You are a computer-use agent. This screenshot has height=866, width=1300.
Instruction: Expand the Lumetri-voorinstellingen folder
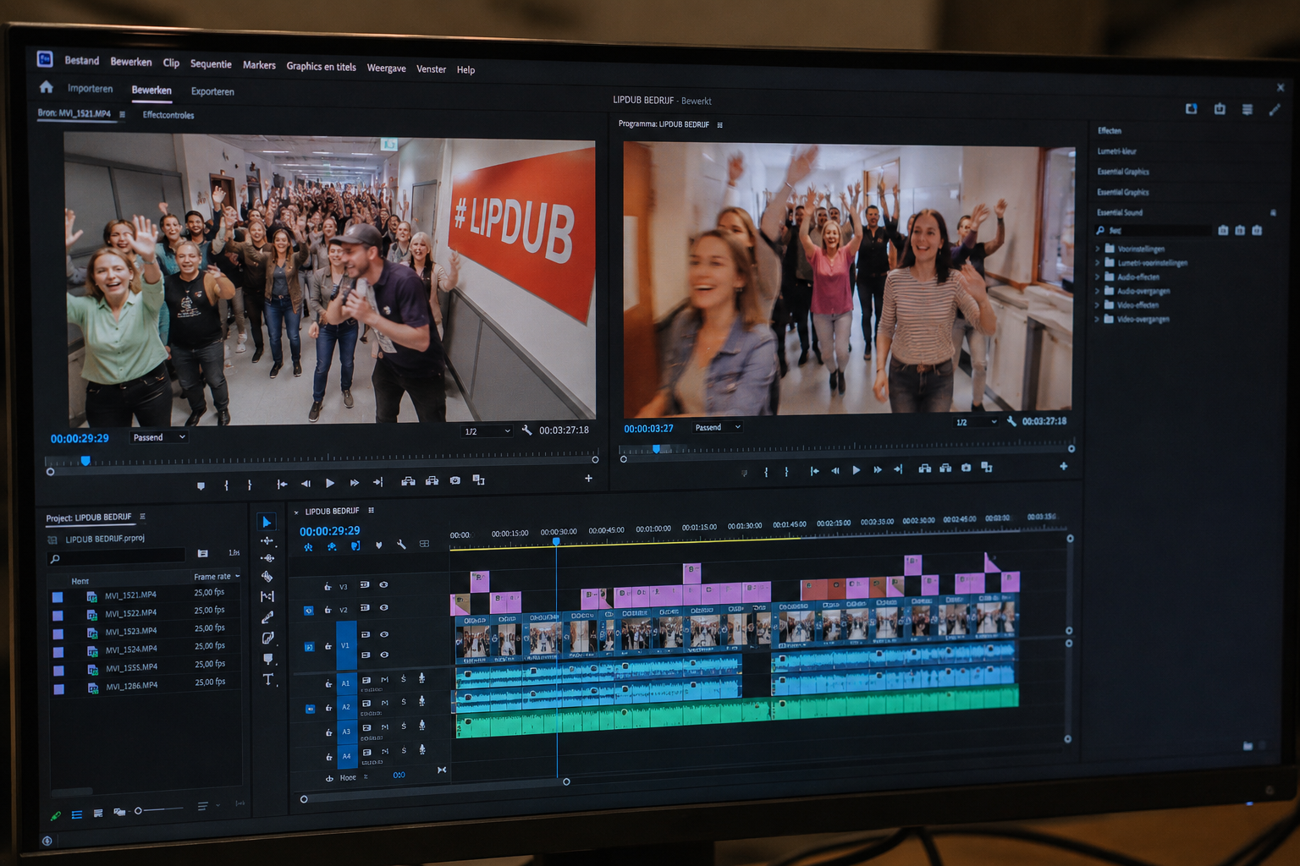(1098, 263)
